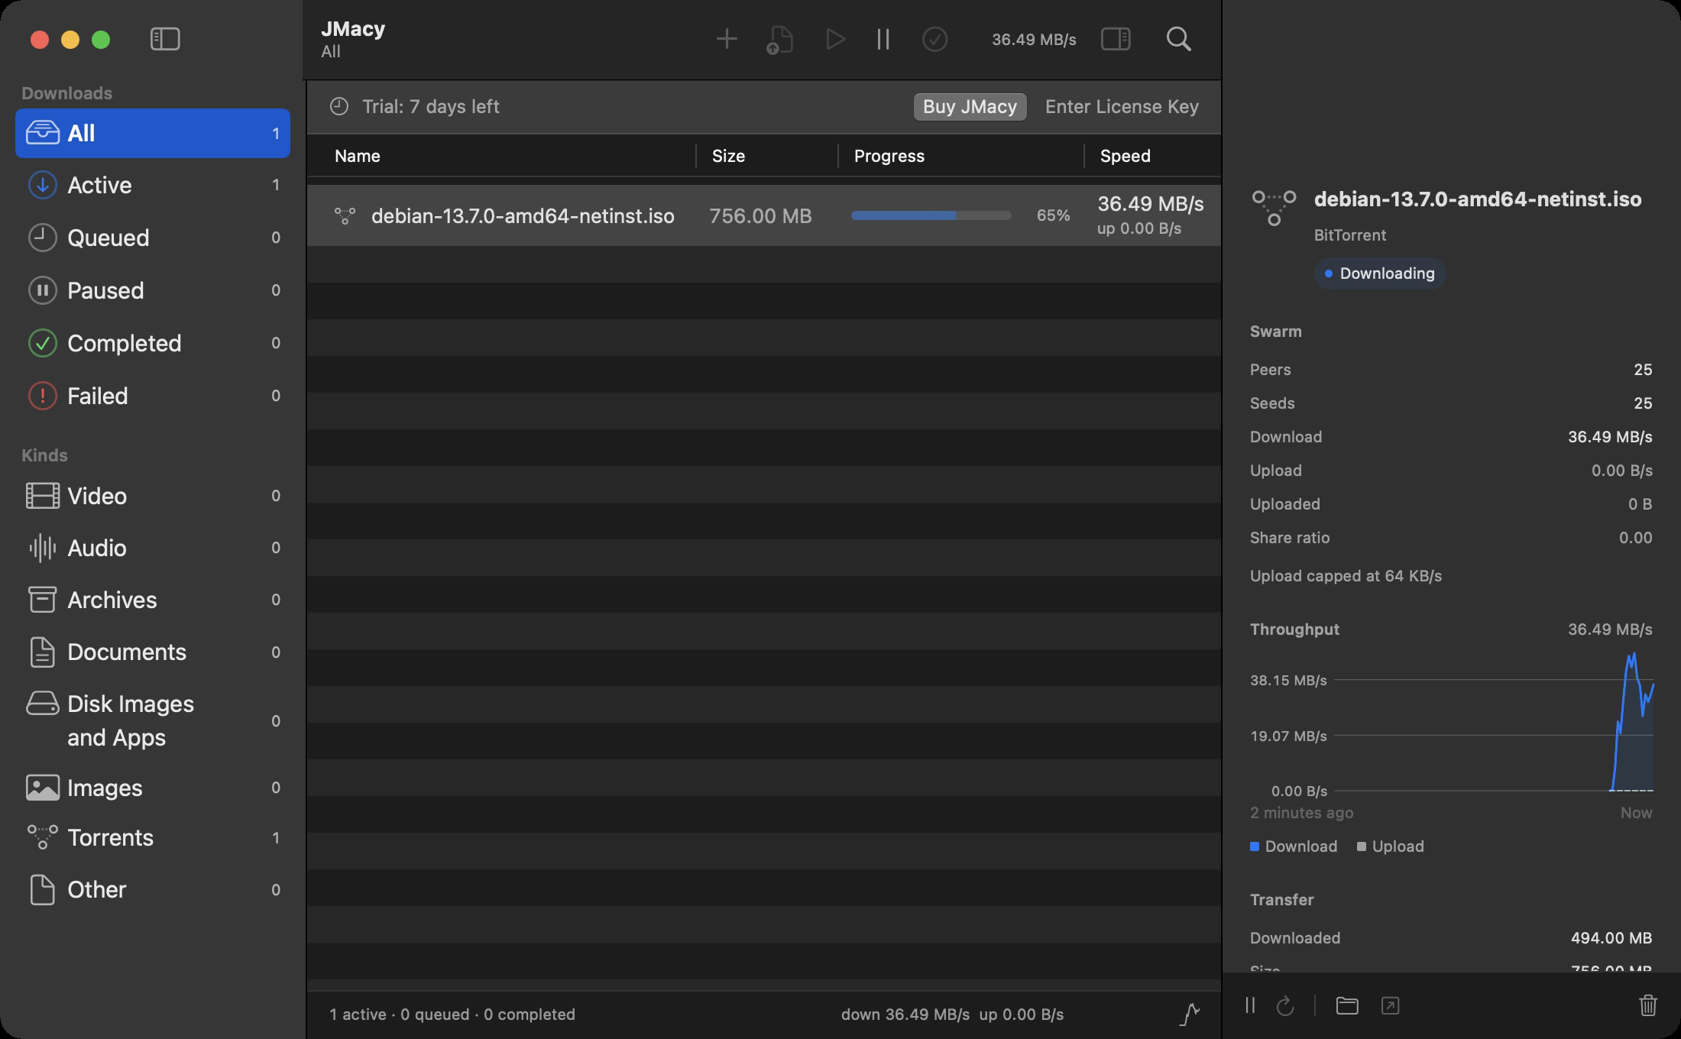View Failed downloads
Viewport: 1681px width, 1039px height.
coord(153,396)
